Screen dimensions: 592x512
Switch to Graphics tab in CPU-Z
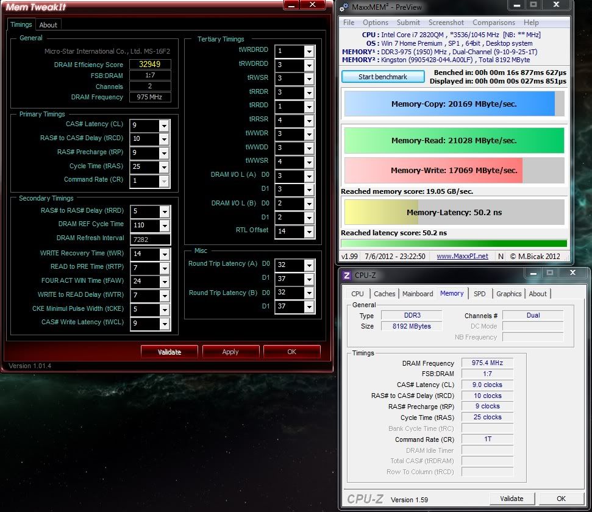(508, 294)
